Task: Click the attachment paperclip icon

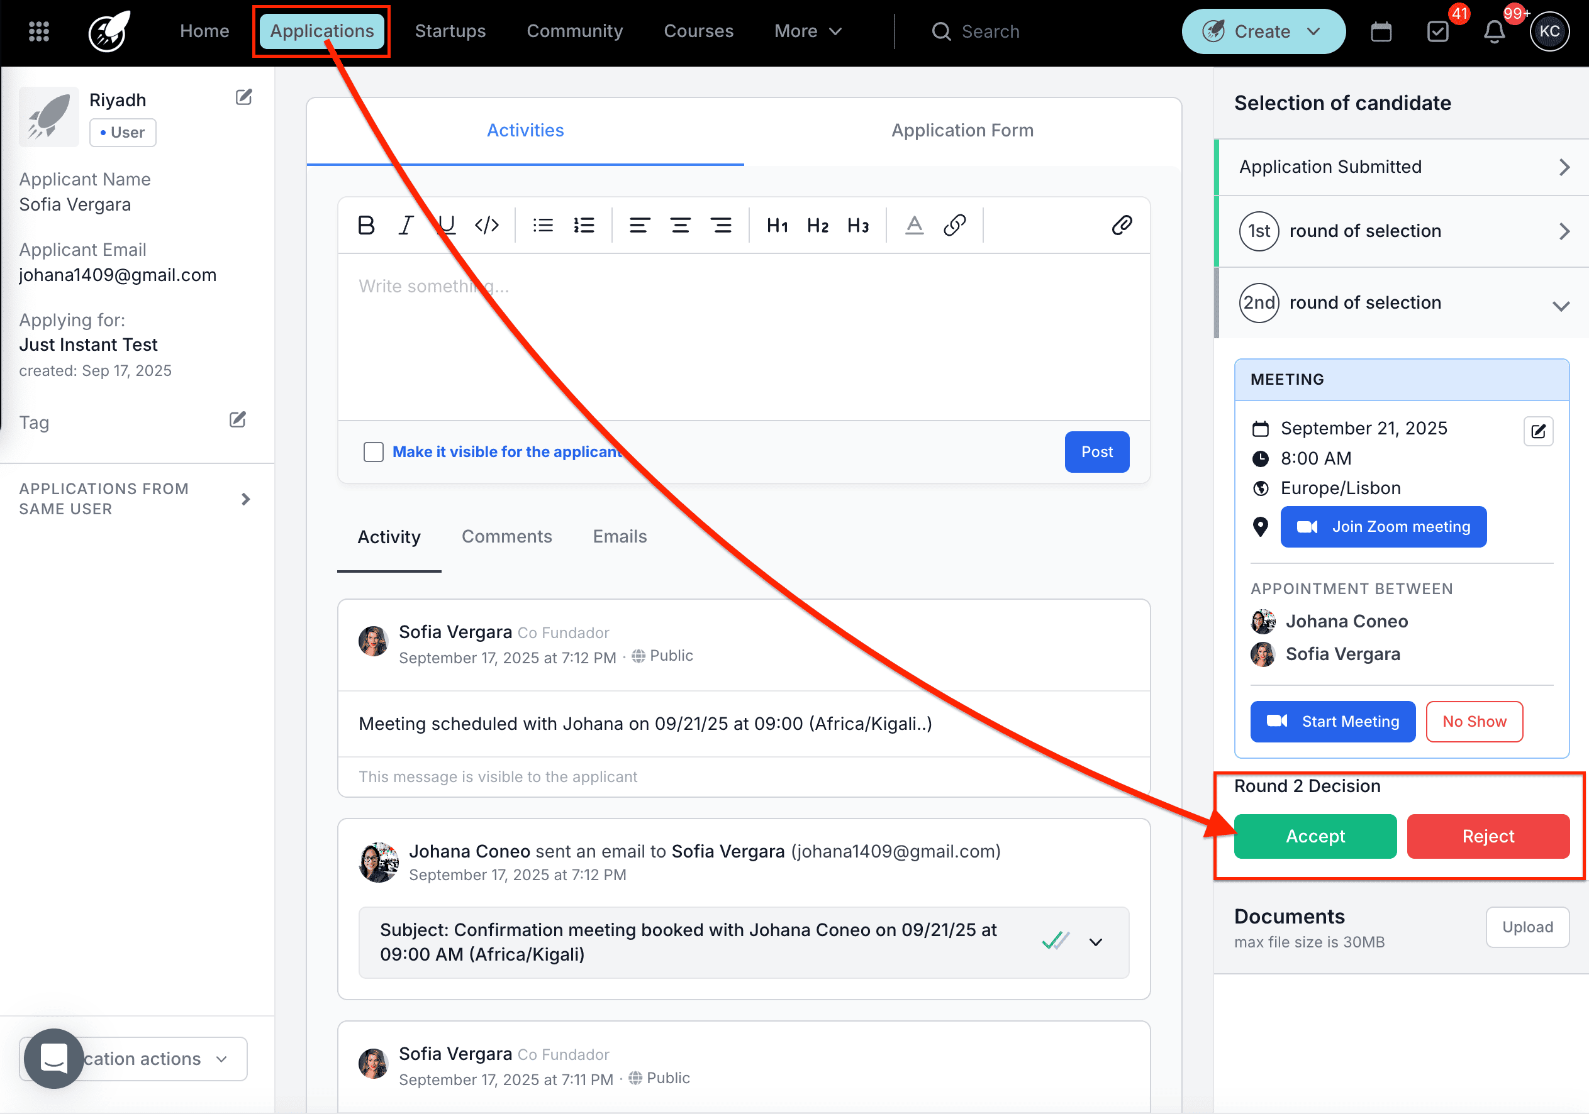Action: click(1121, 226)
